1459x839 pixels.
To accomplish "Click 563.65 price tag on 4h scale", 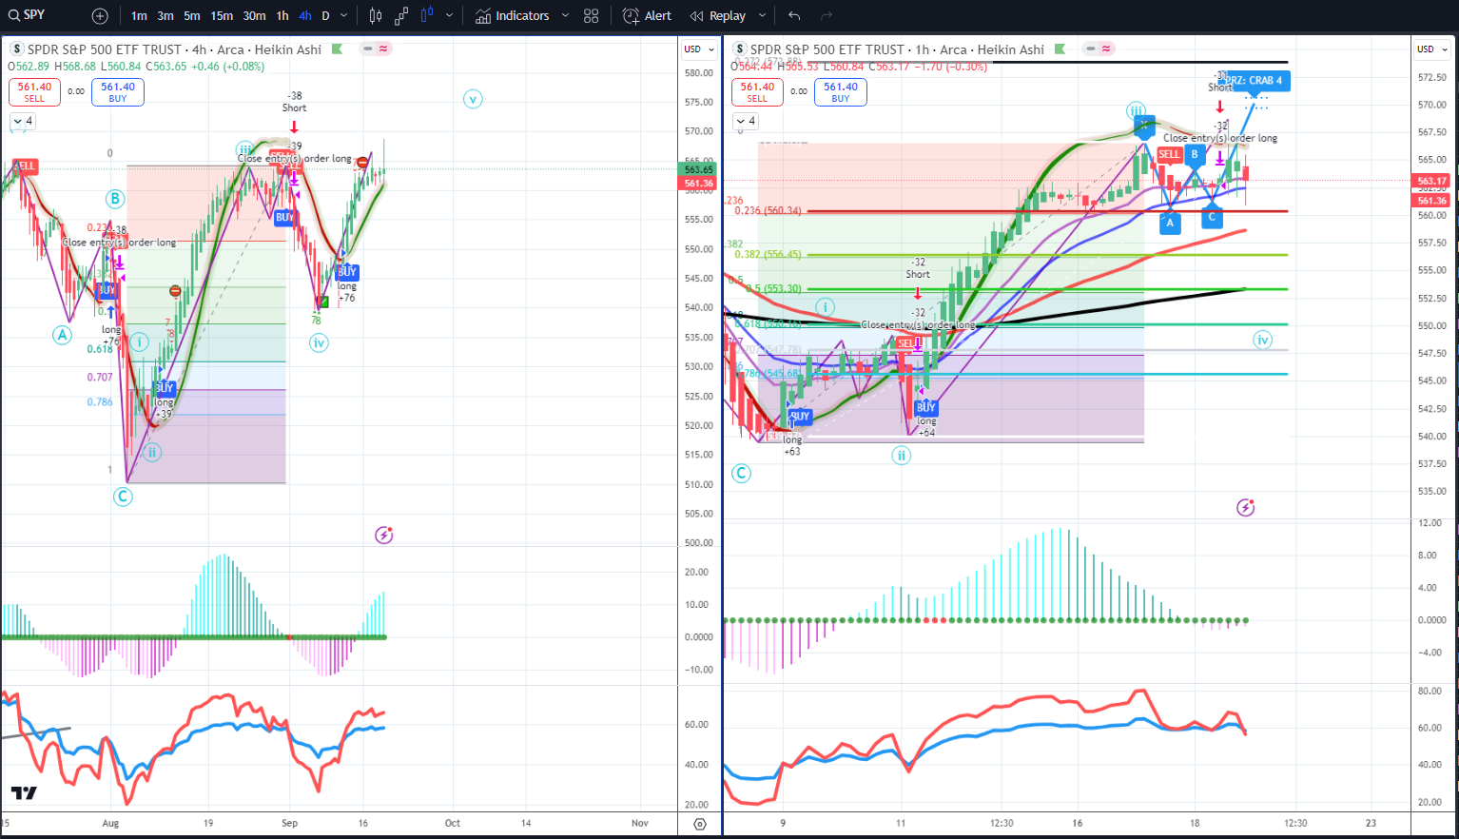I will click(x=699, y=169).
